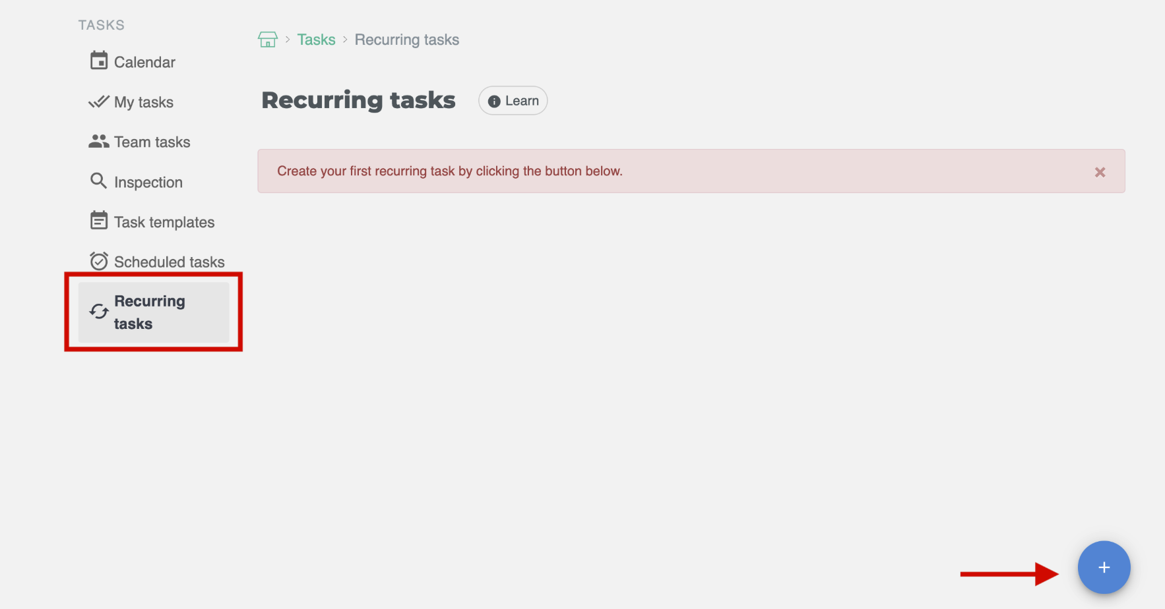Select the My tasks checkmarks icon
This screenshot has height=609, width=1165.
click(x=99, y=101)
